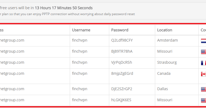
Task: Select password VjrPqDcR5h
Action: point(122,62)
